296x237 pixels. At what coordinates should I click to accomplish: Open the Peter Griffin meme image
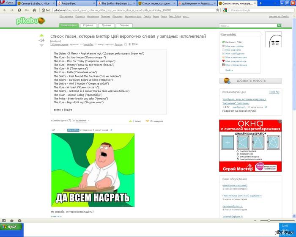tap(93, 170)
